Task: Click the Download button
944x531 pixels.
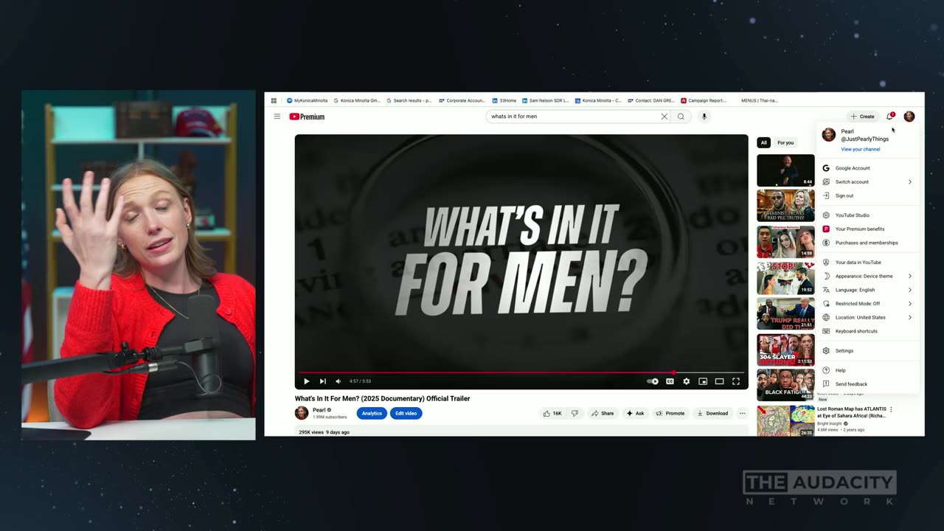Action: [712, 413]
